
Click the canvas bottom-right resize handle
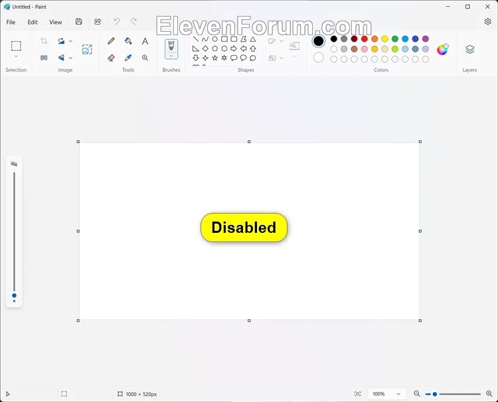tap(420, 320)
